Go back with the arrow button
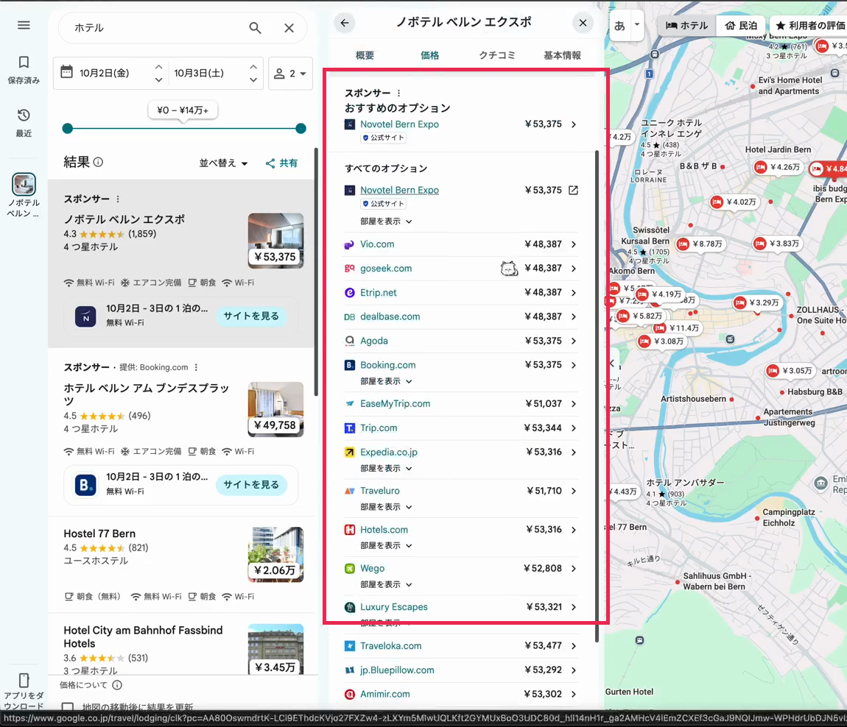The width and height of the screenshot is (847, 727). click(345, 23)
